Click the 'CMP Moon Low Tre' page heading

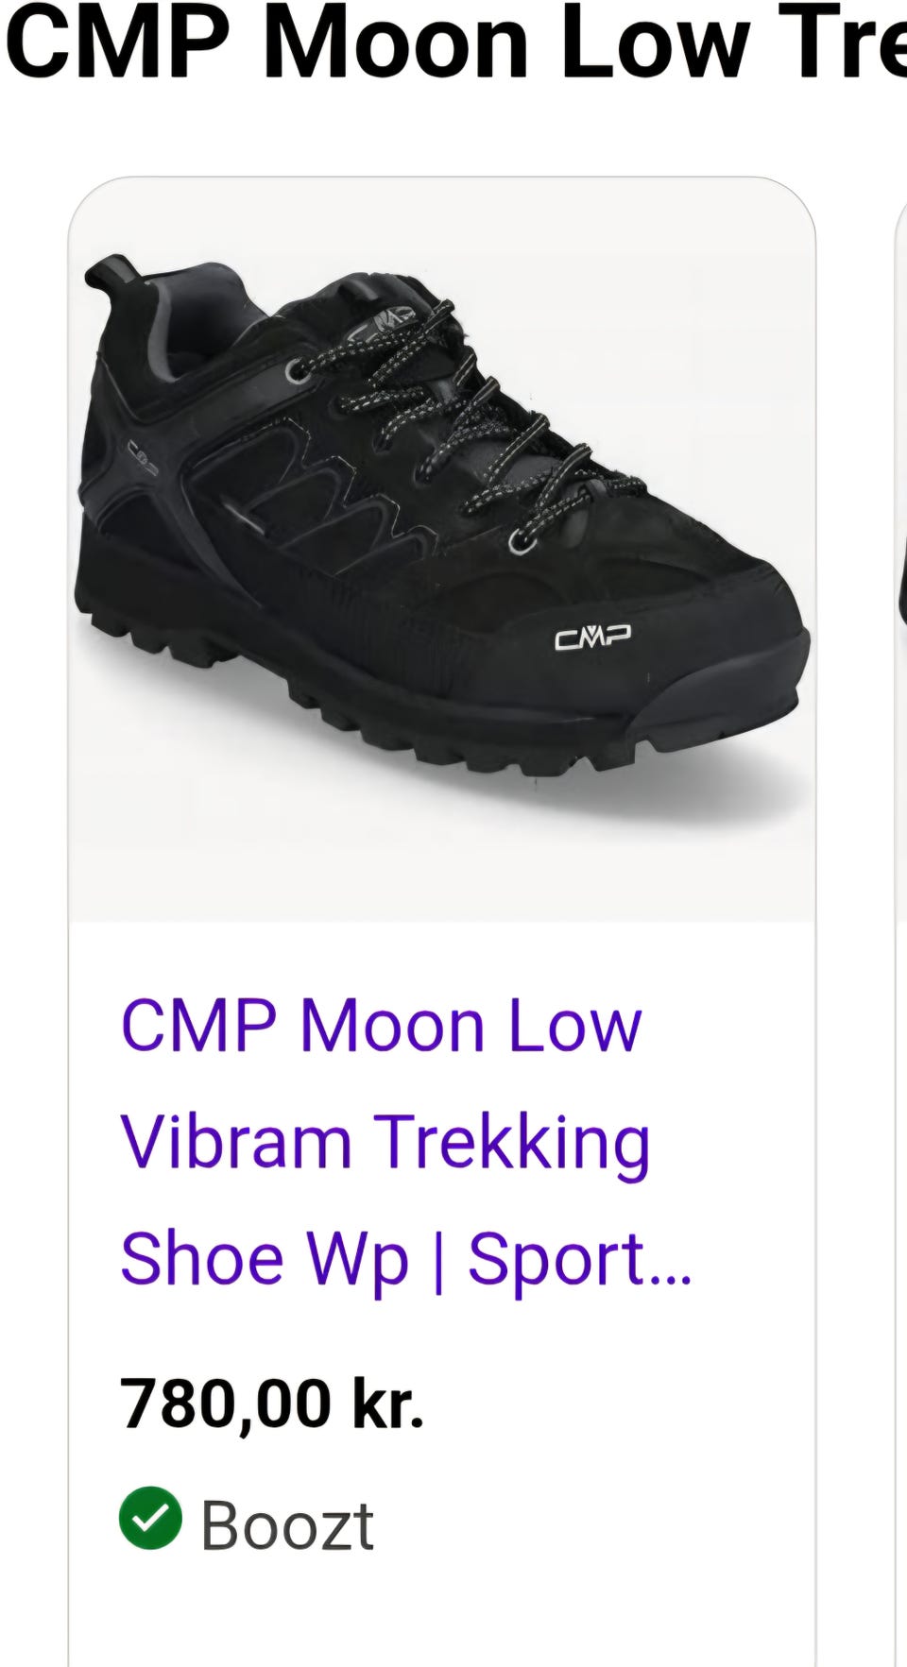(x=453, y=43)
